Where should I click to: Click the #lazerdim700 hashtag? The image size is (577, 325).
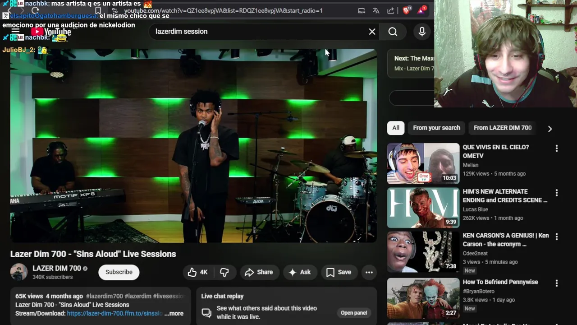[104, 296]
